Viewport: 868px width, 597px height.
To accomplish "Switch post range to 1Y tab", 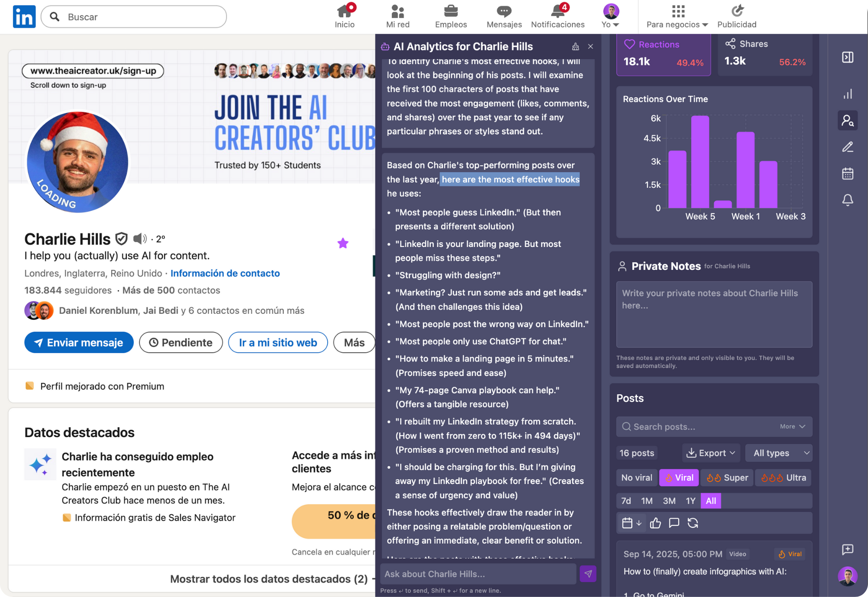I will click(690, 501).
